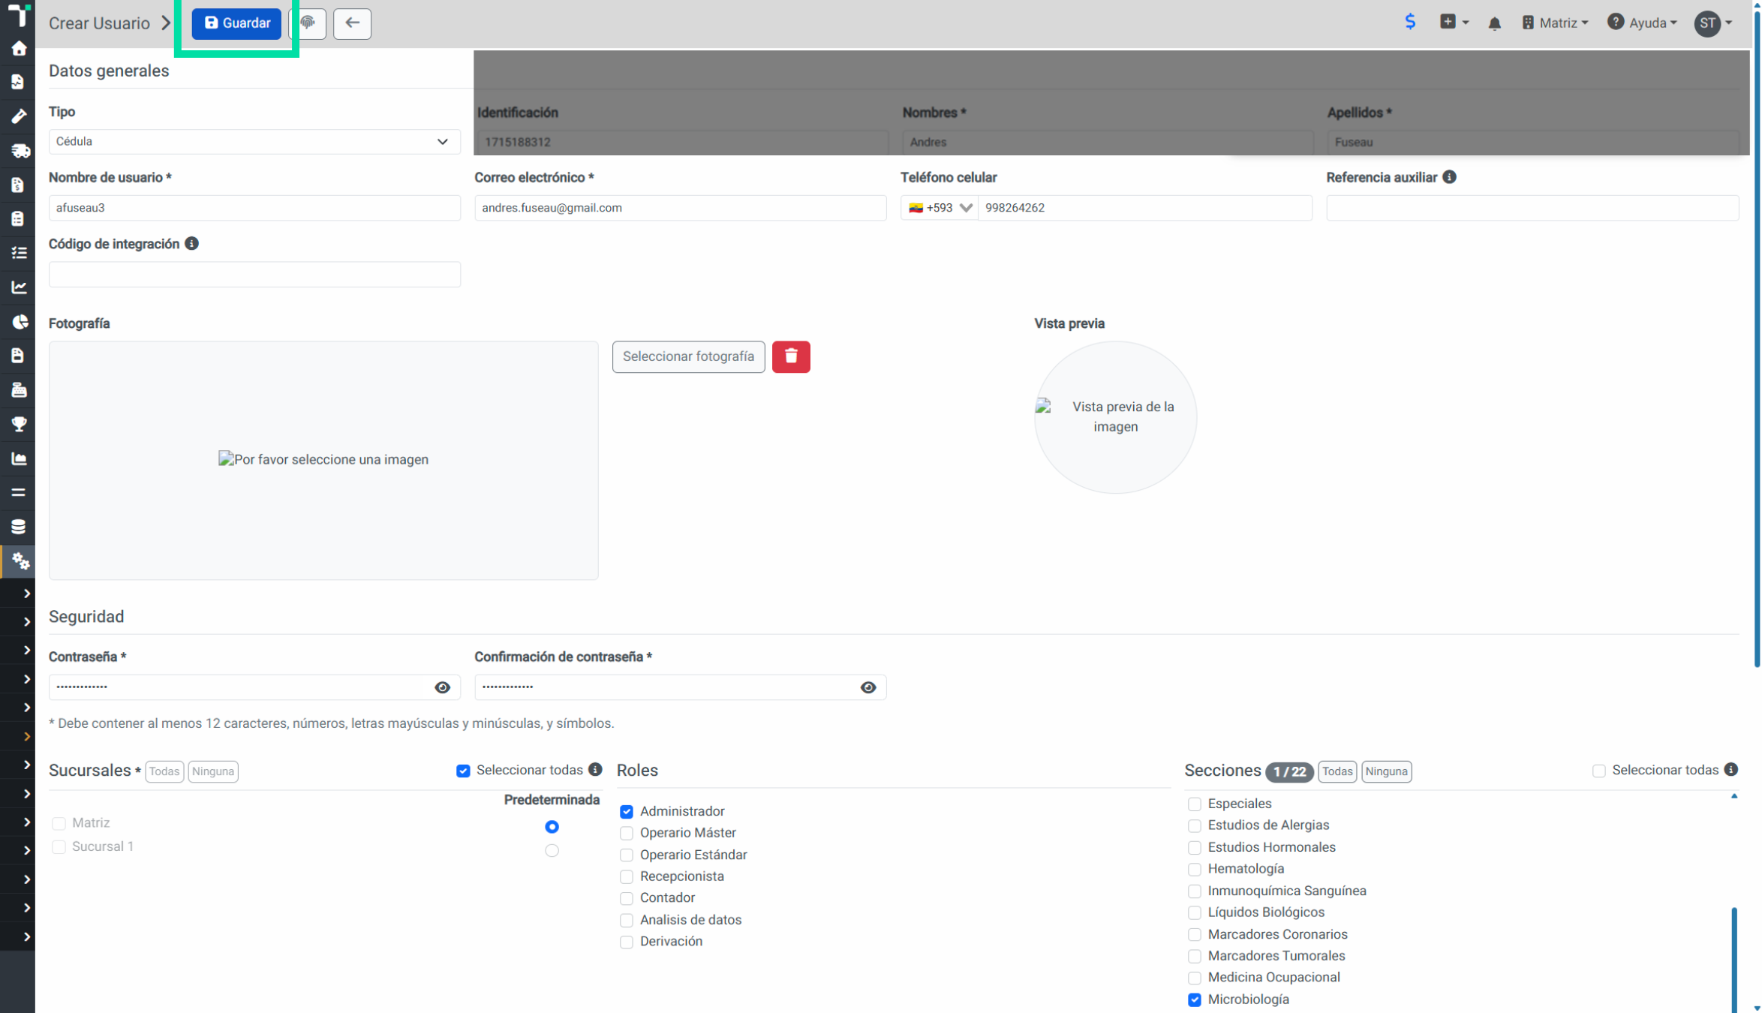Image resolution: width=1762 pixels, height=1013 pixels.
Task: Open the Tipo dropdown showing Cédula
Action: click(254, 142)
